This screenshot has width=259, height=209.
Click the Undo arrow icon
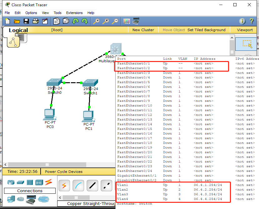pos(75,21)
